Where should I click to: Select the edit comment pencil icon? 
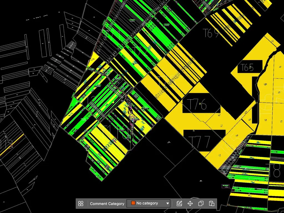pyautogui.click(x=179, y=203)
